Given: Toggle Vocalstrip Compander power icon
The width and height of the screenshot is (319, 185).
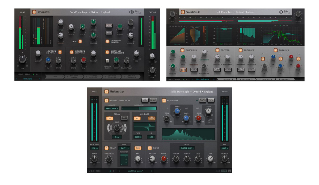Looking at the screenshot, I should point(182,50).
